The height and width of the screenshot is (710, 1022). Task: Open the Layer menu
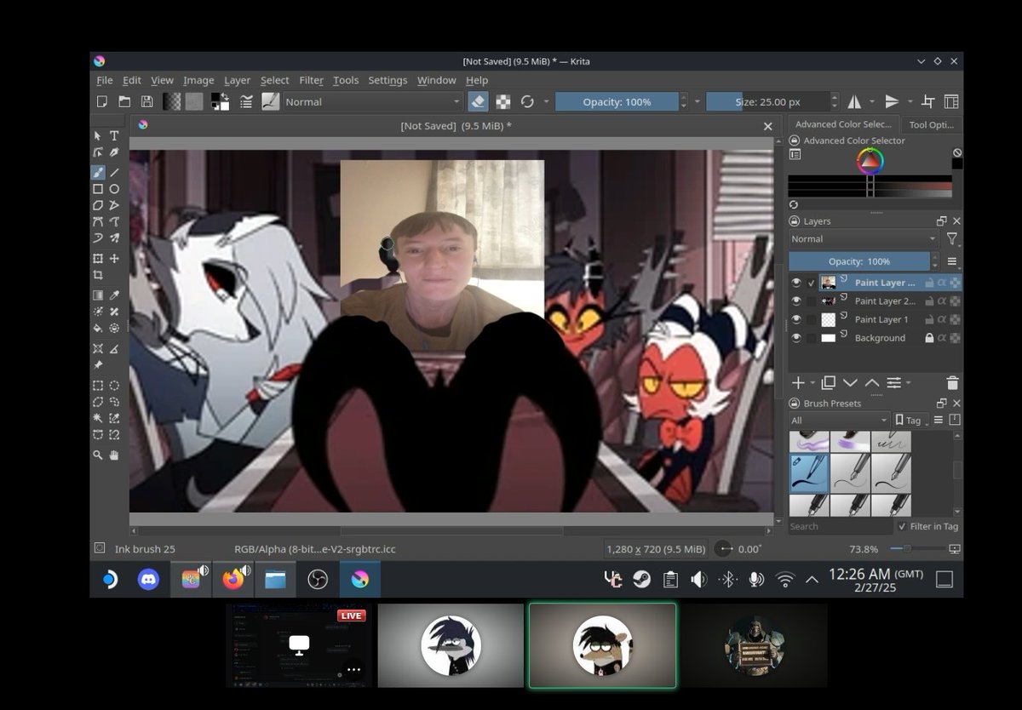click(237, 80)
